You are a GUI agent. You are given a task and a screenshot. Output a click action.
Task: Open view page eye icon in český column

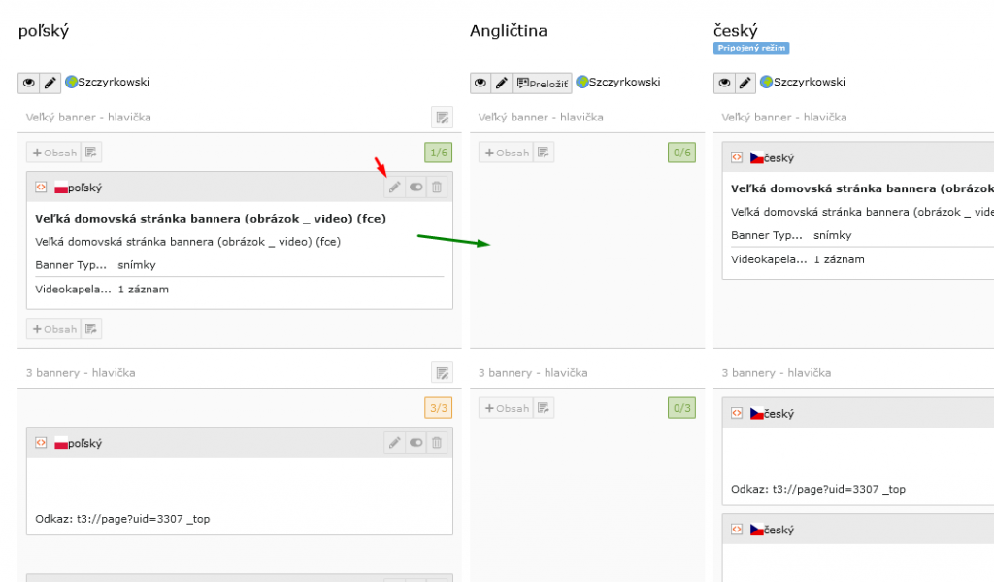click(x=724, y=83)
